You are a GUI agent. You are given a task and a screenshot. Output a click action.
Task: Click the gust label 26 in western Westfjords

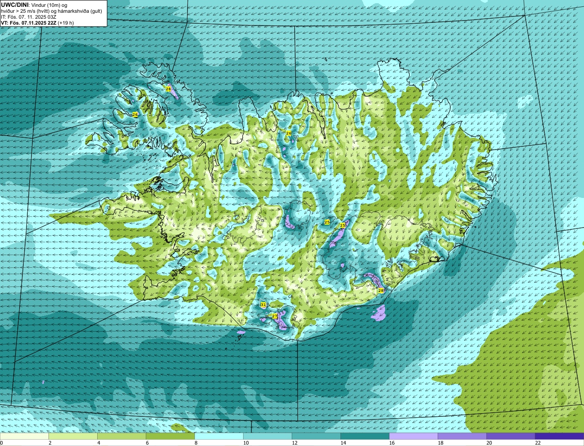click(135, 114)
